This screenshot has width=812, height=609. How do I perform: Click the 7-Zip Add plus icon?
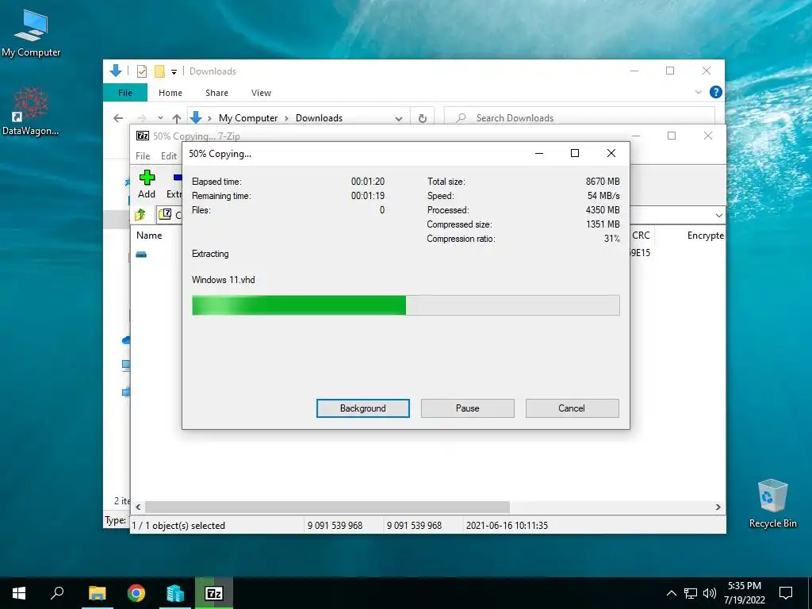147,178
